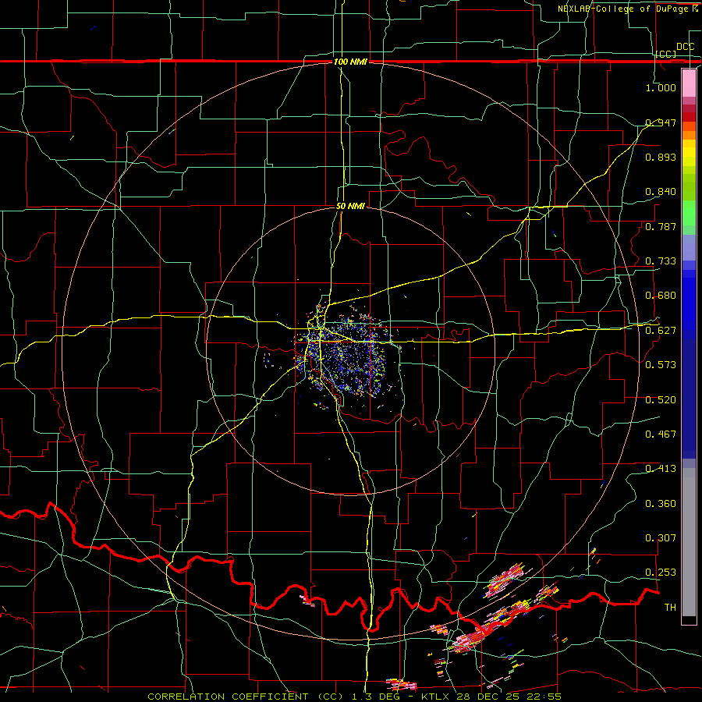Select the 0.253 scale value

(661, 573)
